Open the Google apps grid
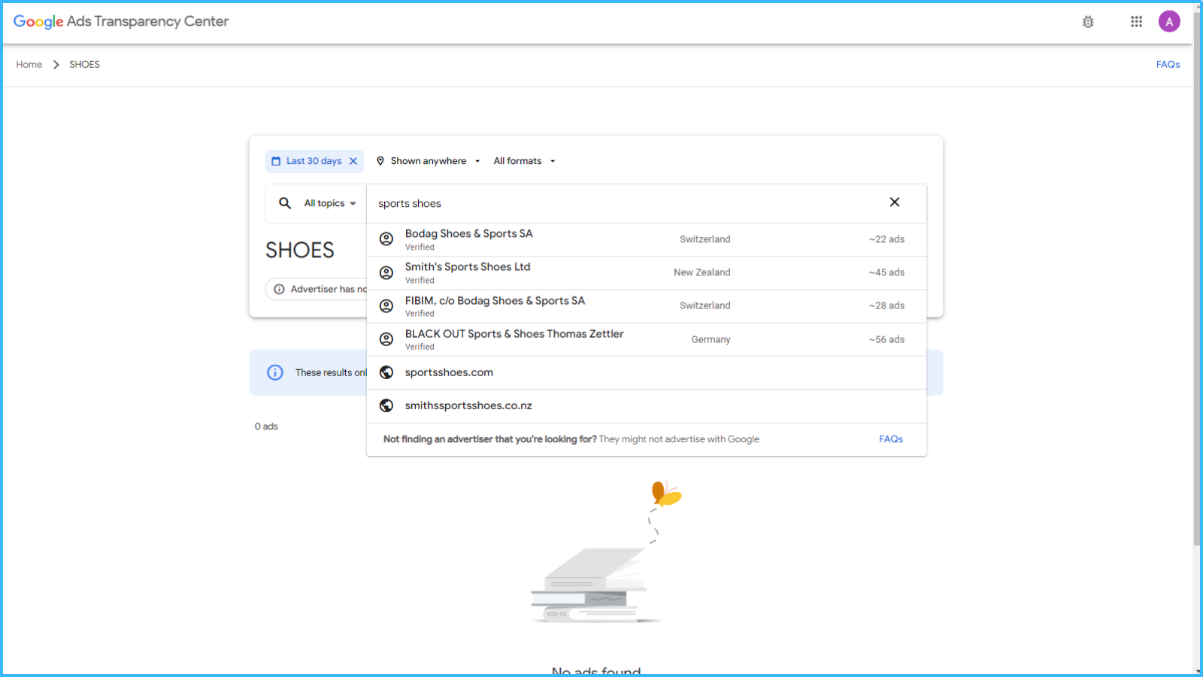 click(1136, 22)
